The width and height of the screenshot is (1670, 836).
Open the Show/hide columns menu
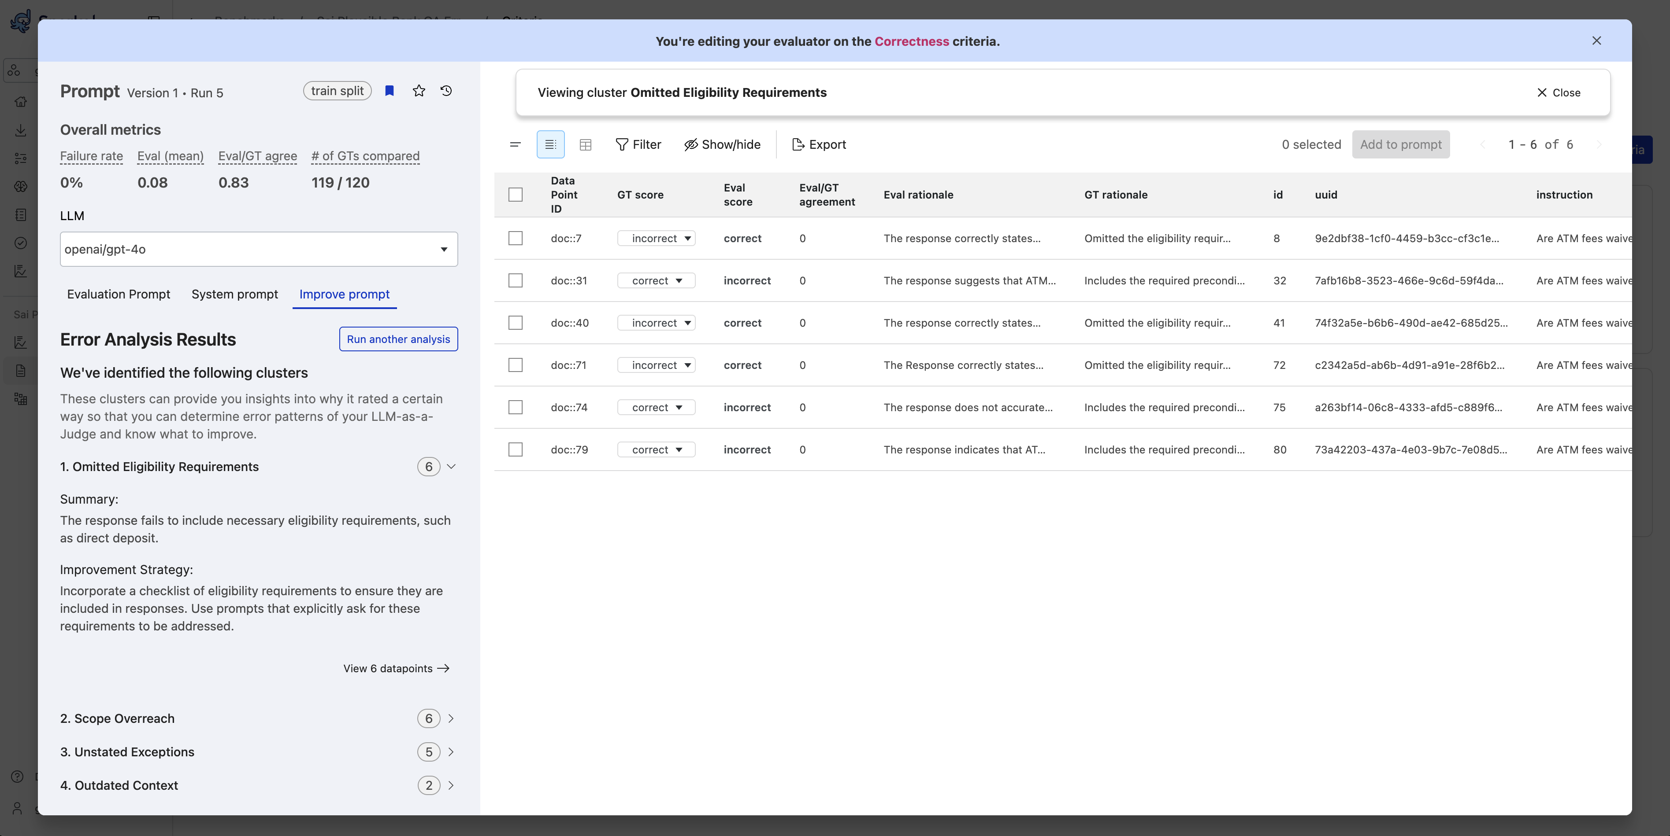(x=722, y=144)
